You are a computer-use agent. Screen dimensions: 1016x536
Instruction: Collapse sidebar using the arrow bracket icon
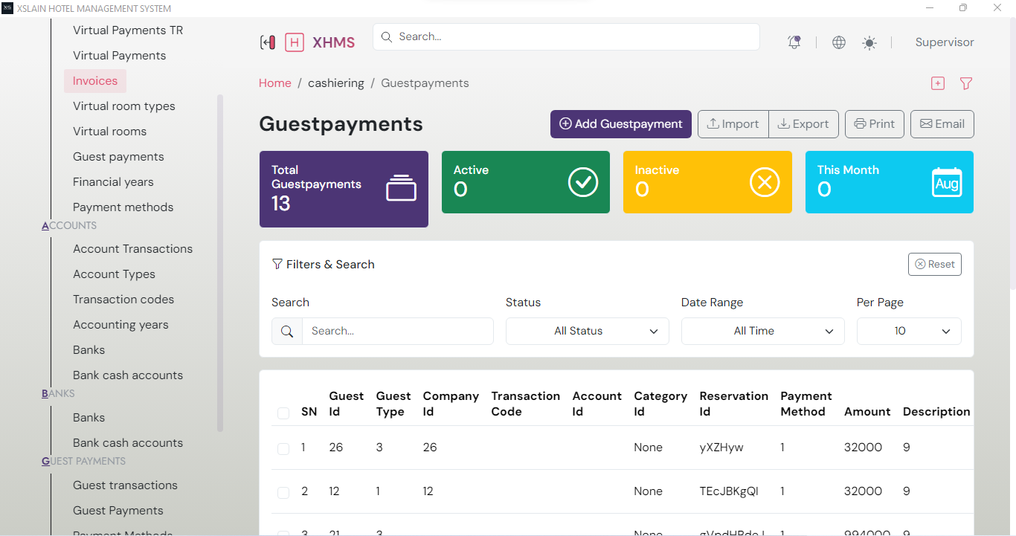(x=267, y=42)
